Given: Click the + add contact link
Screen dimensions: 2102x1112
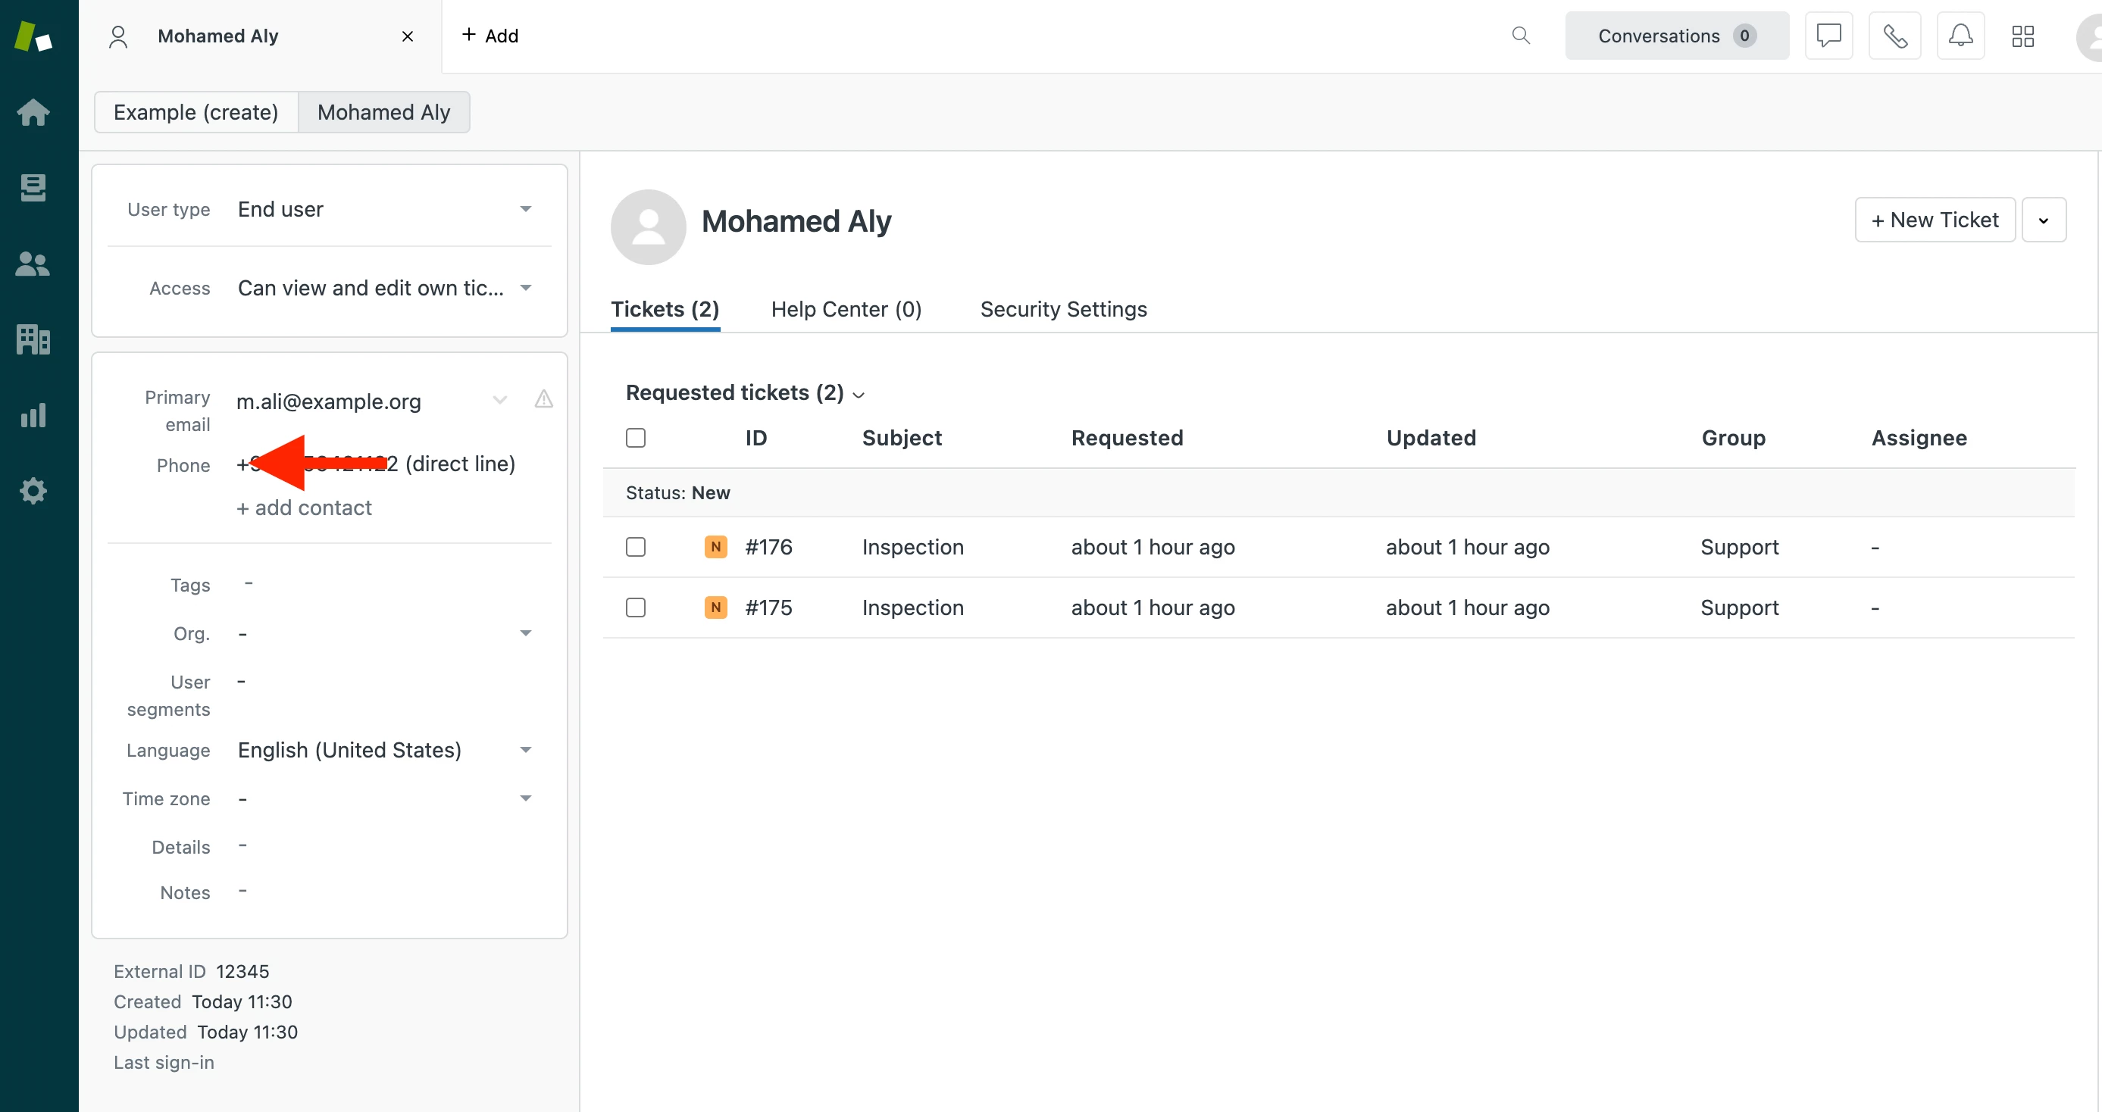Looking at the screenshot, I should point(305,508).
